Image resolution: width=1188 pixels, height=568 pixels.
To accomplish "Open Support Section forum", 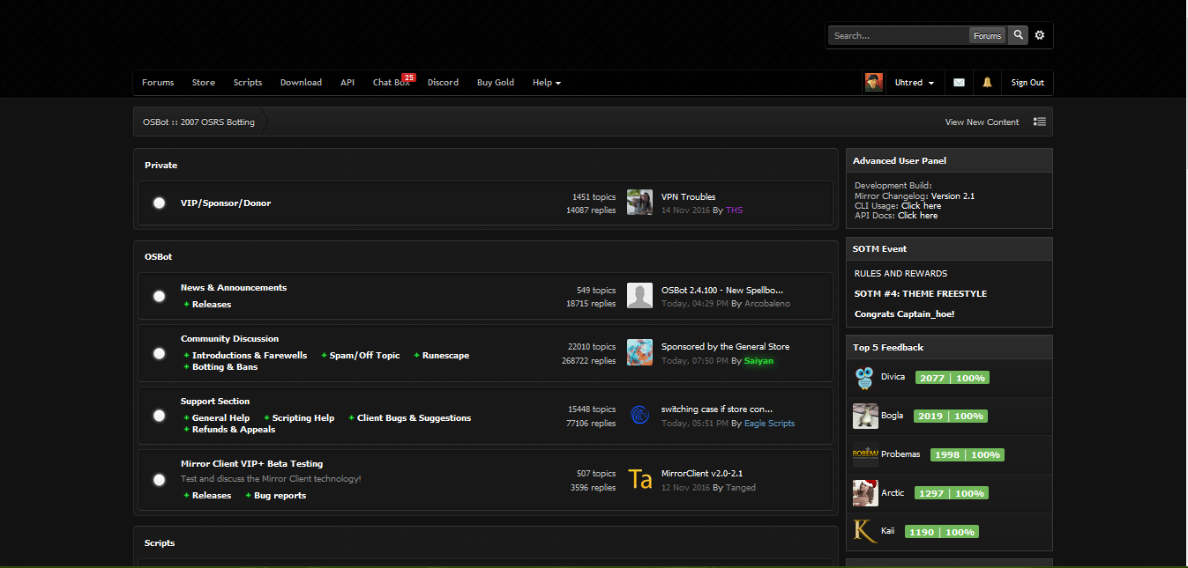I will pyautogui.click(x=215, y=402).
